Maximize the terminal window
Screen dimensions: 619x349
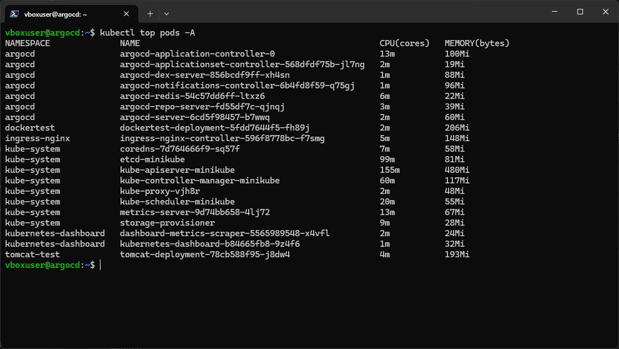point(580,12)
